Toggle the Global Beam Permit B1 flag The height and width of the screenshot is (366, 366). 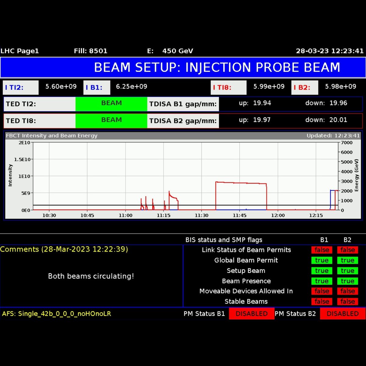coord(321,260)
